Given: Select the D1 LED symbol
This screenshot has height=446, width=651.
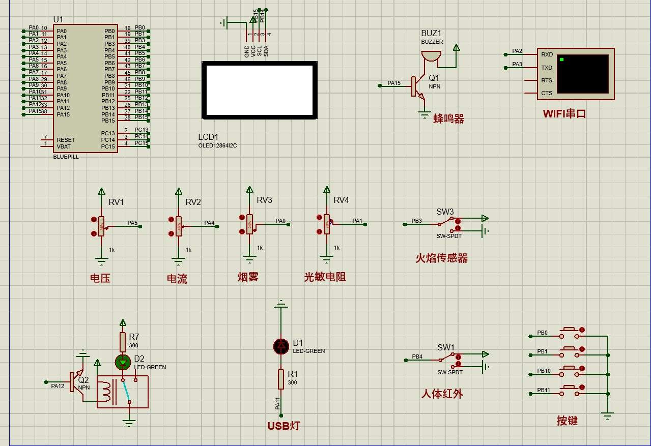Looking at the screenshot, I should tap(281, 346).
